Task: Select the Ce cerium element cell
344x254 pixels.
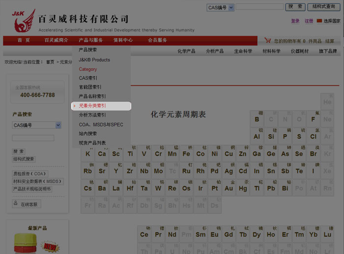Action: (x=144, y=234)
